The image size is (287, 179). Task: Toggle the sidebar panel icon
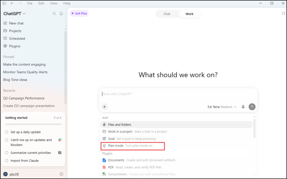coord(4,3)
